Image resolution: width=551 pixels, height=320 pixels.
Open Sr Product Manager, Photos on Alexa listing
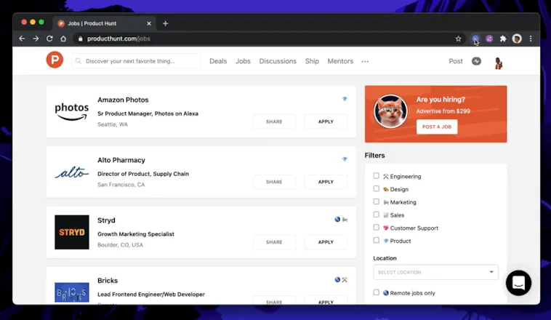[148, 113]
